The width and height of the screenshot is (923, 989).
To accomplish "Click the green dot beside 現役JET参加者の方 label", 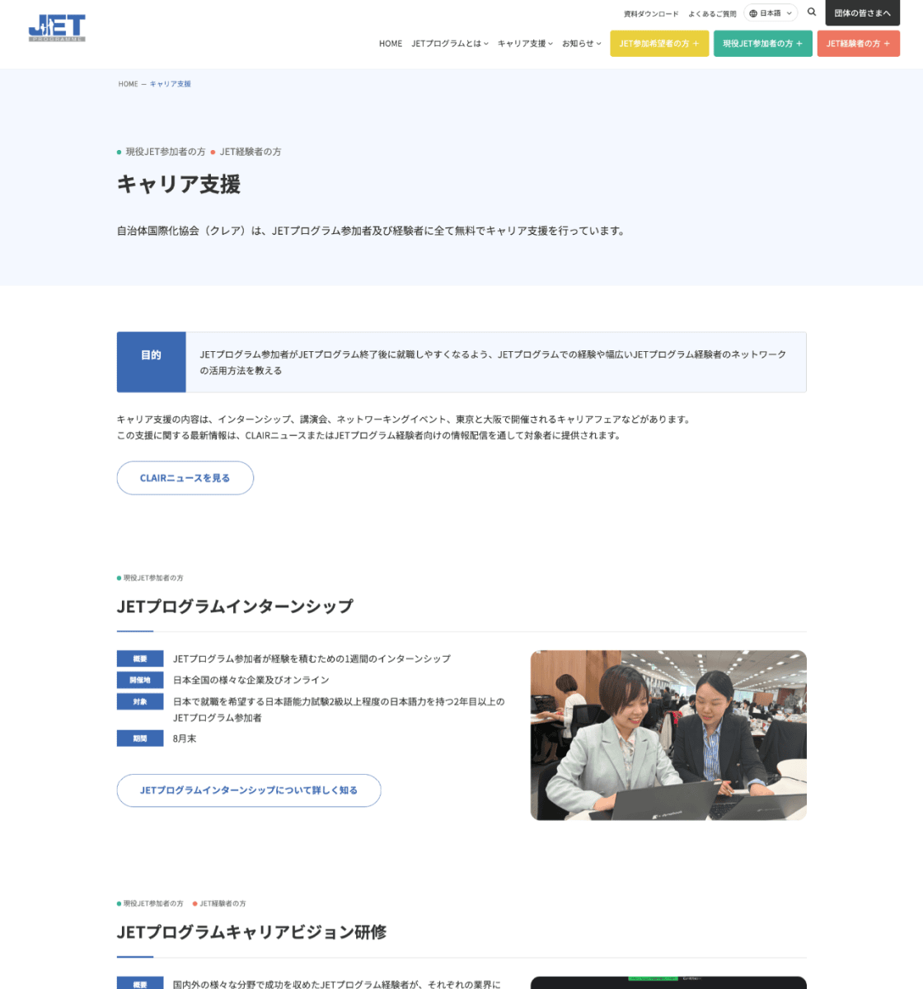I will click(119, 152).
